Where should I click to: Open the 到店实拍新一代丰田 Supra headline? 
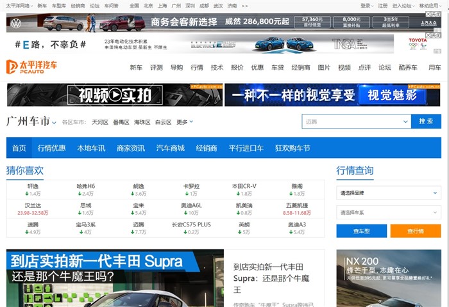(x=271, y=278)
